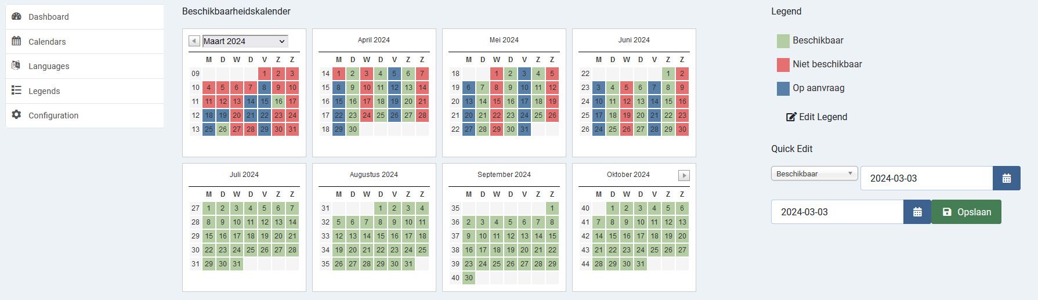
Task: Open the Calendars menu item
Action: pyautogui.click(x=47, y=42)
